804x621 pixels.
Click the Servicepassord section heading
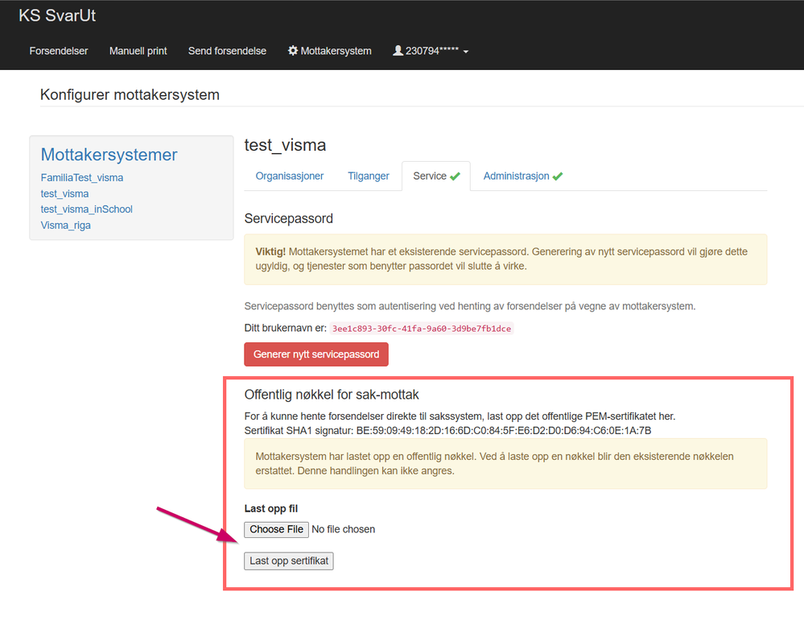pyautogui.click(x=289, y=218)
